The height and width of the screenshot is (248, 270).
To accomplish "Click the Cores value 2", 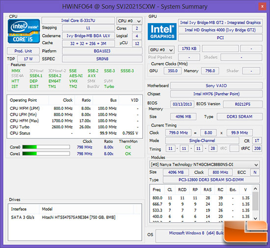I will 137,29.
